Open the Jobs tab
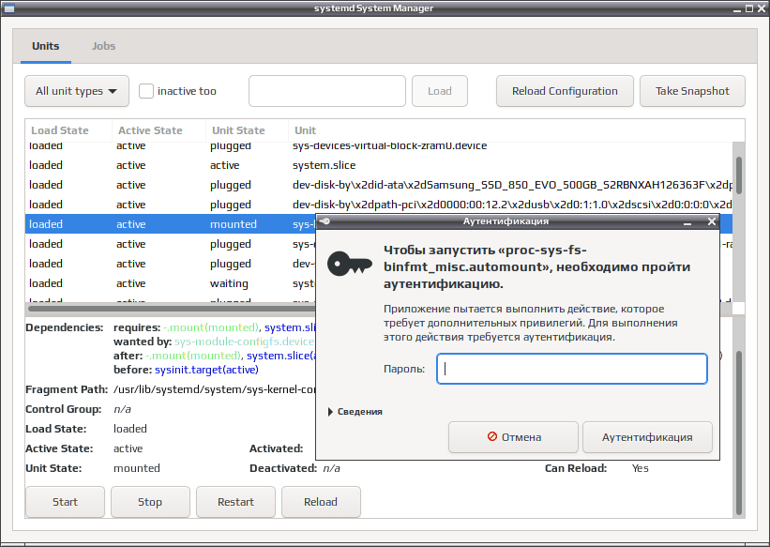 [103, 46]
